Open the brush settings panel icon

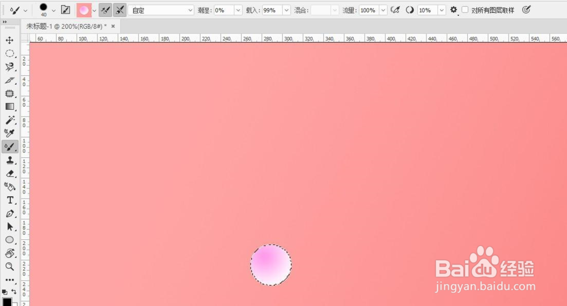tap(65, 10)
